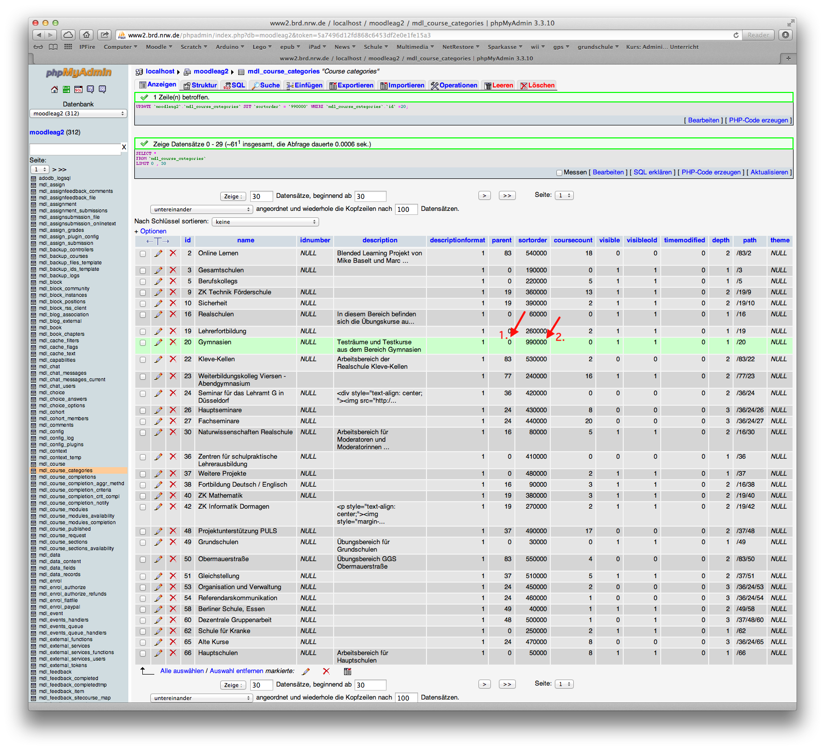The width and height of the screenshot is (825, 750).
Task: Click top beginnend ab start row field
Action: 371,196
